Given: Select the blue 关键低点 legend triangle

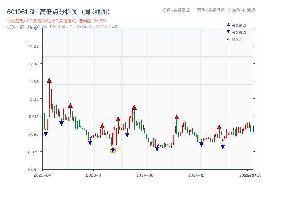Looking at the screenshot, I should 228,32.
